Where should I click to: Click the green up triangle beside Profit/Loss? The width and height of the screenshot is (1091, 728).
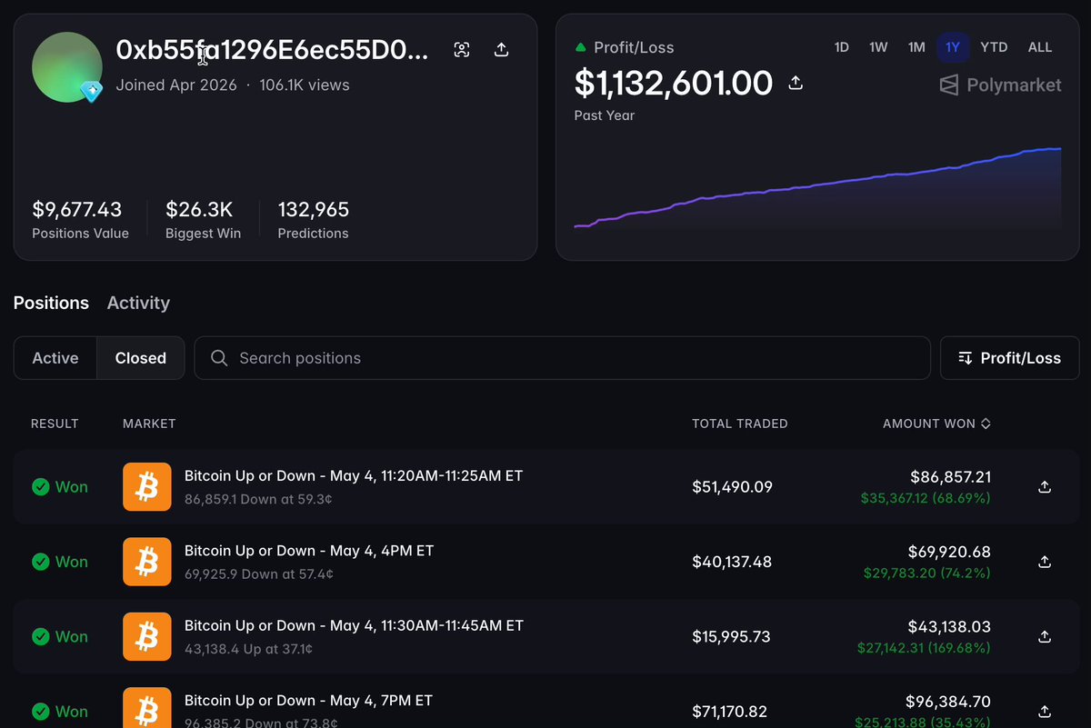point(581,47)
